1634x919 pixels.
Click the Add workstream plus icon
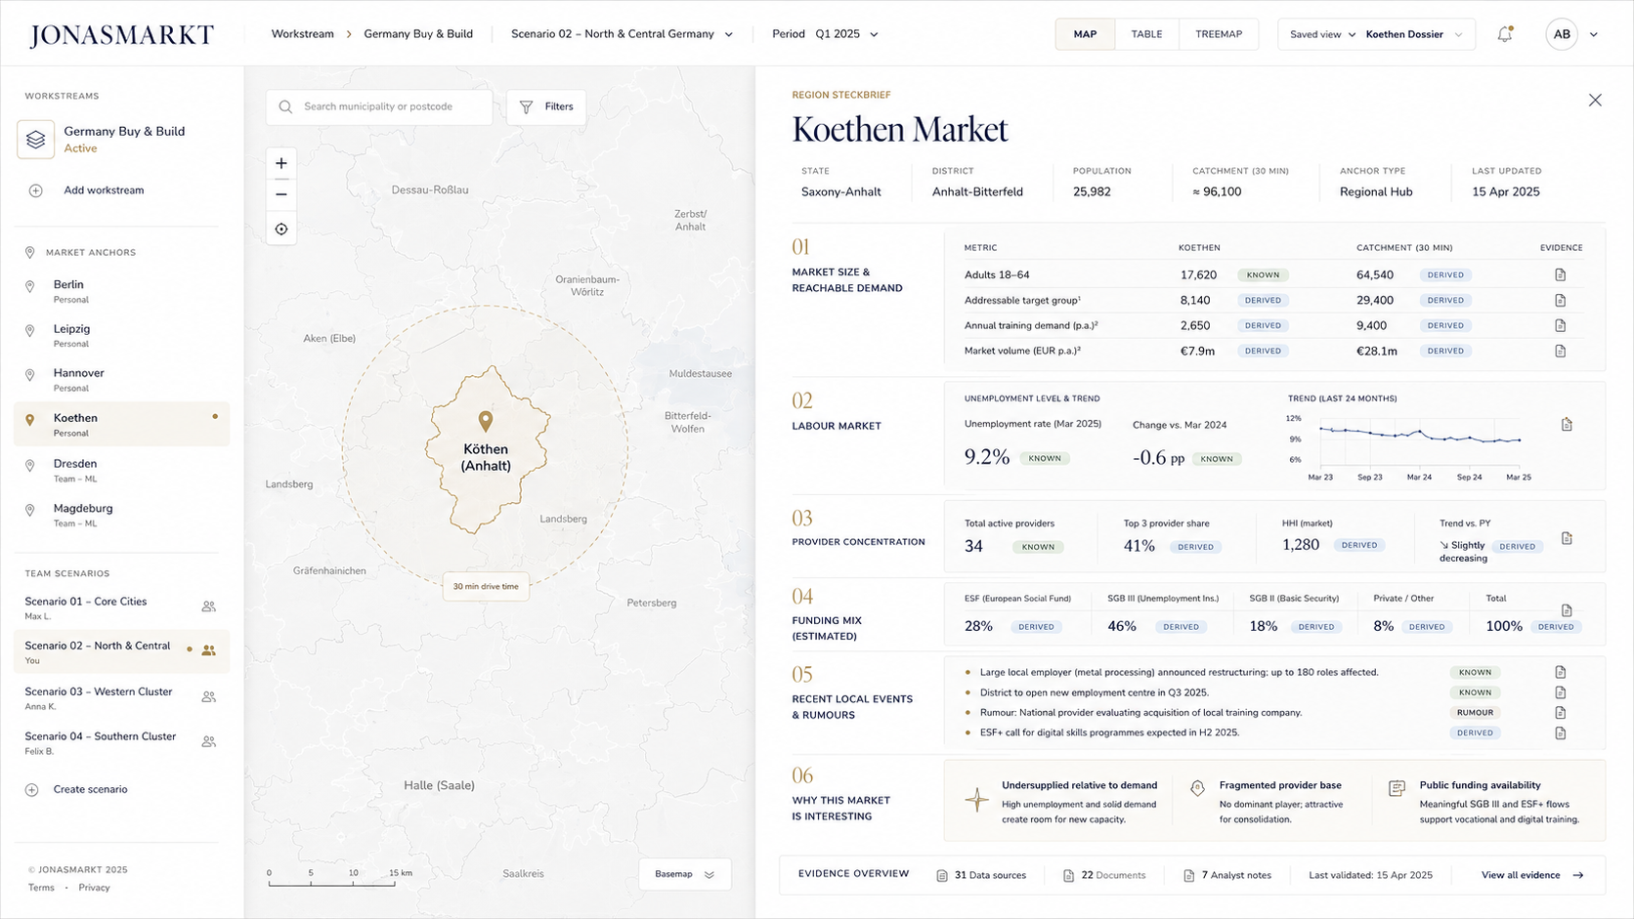[x=35, y=190]
